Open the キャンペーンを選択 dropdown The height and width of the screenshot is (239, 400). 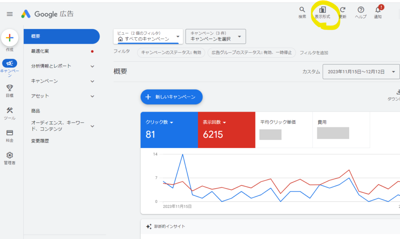pos(216,36)
